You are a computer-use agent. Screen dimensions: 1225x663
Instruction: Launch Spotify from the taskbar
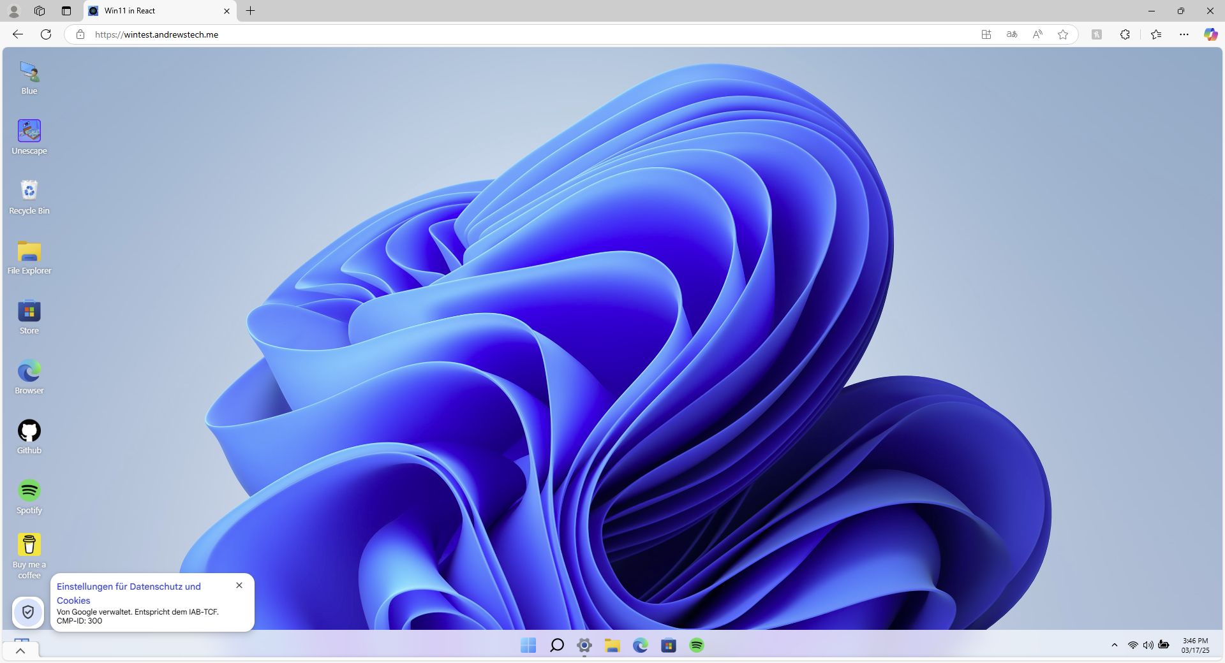click(x=697, y=646)
